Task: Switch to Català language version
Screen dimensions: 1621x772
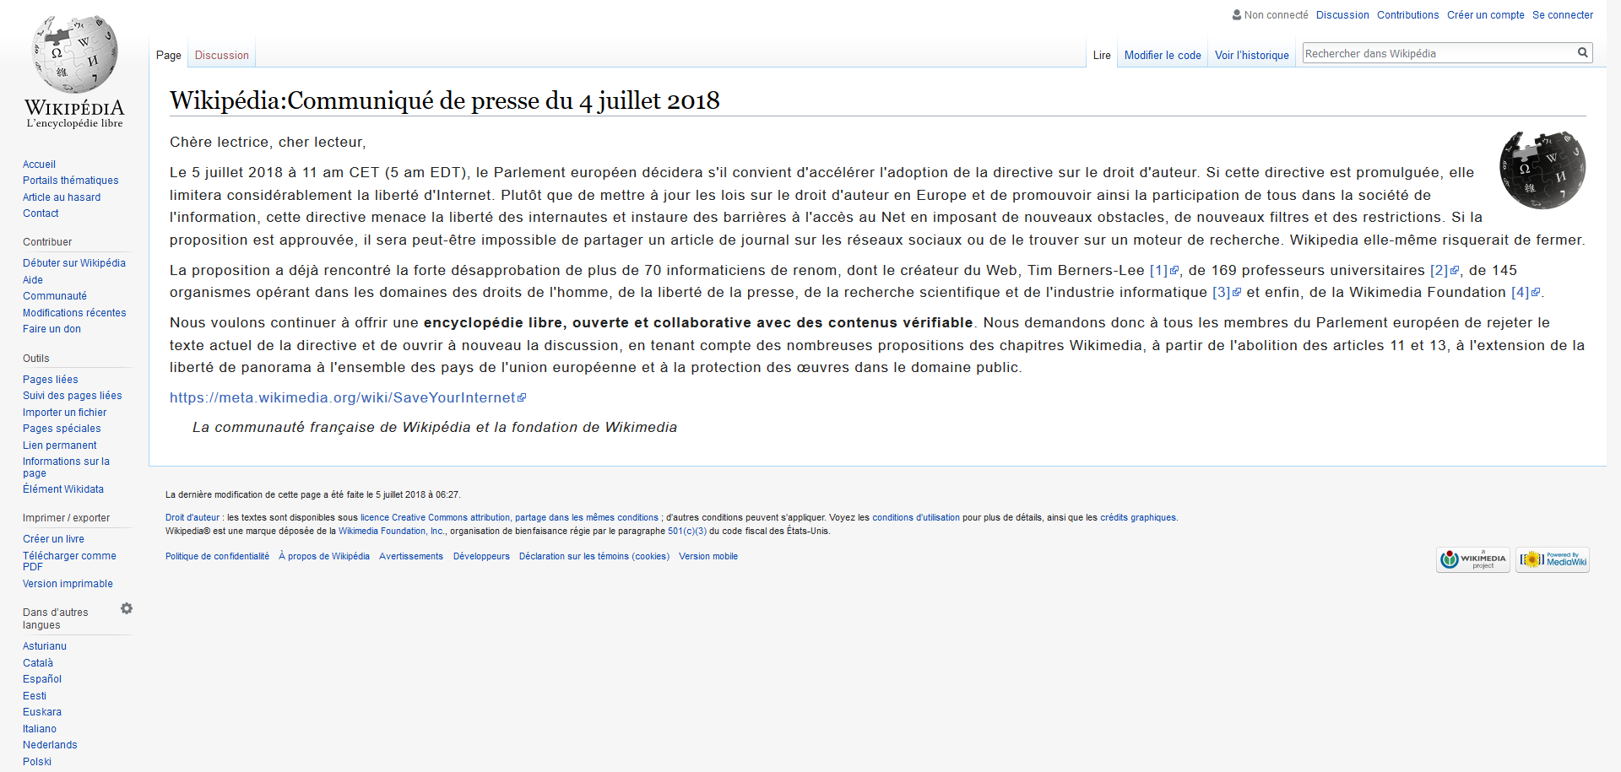Action: click(x=38, y=663)
